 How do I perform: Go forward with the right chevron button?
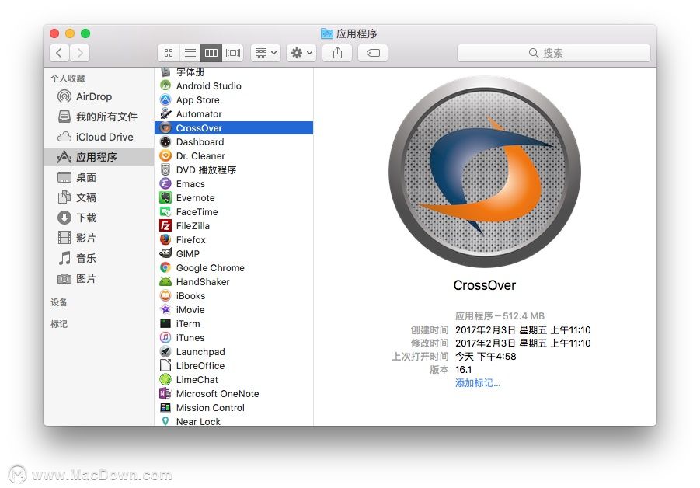pyautogui.click(x=80, y=53)
